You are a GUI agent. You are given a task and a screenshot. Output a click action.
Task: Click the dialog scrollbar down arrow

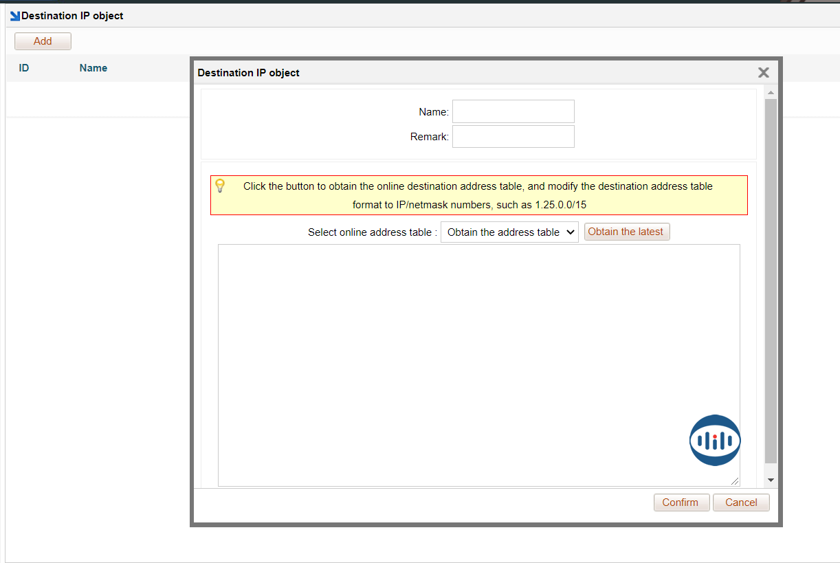click(x=771, y=480)
